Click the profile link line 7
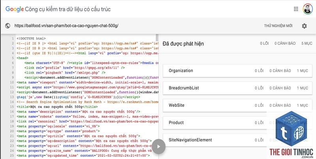The image size is (316, 159). pos(75,68)
